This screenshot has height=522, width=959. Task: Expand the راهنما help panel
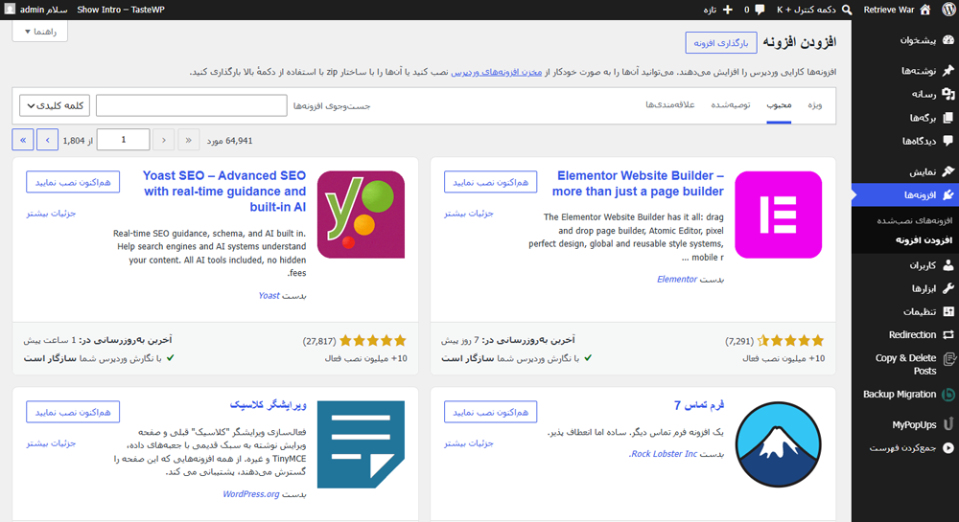(39, 32)
